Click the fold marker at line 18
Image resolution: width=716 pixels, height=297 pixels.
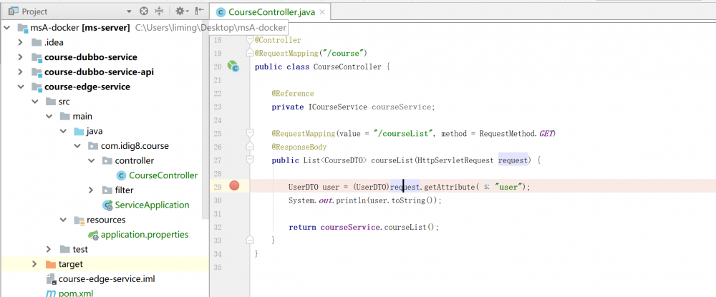249,40
